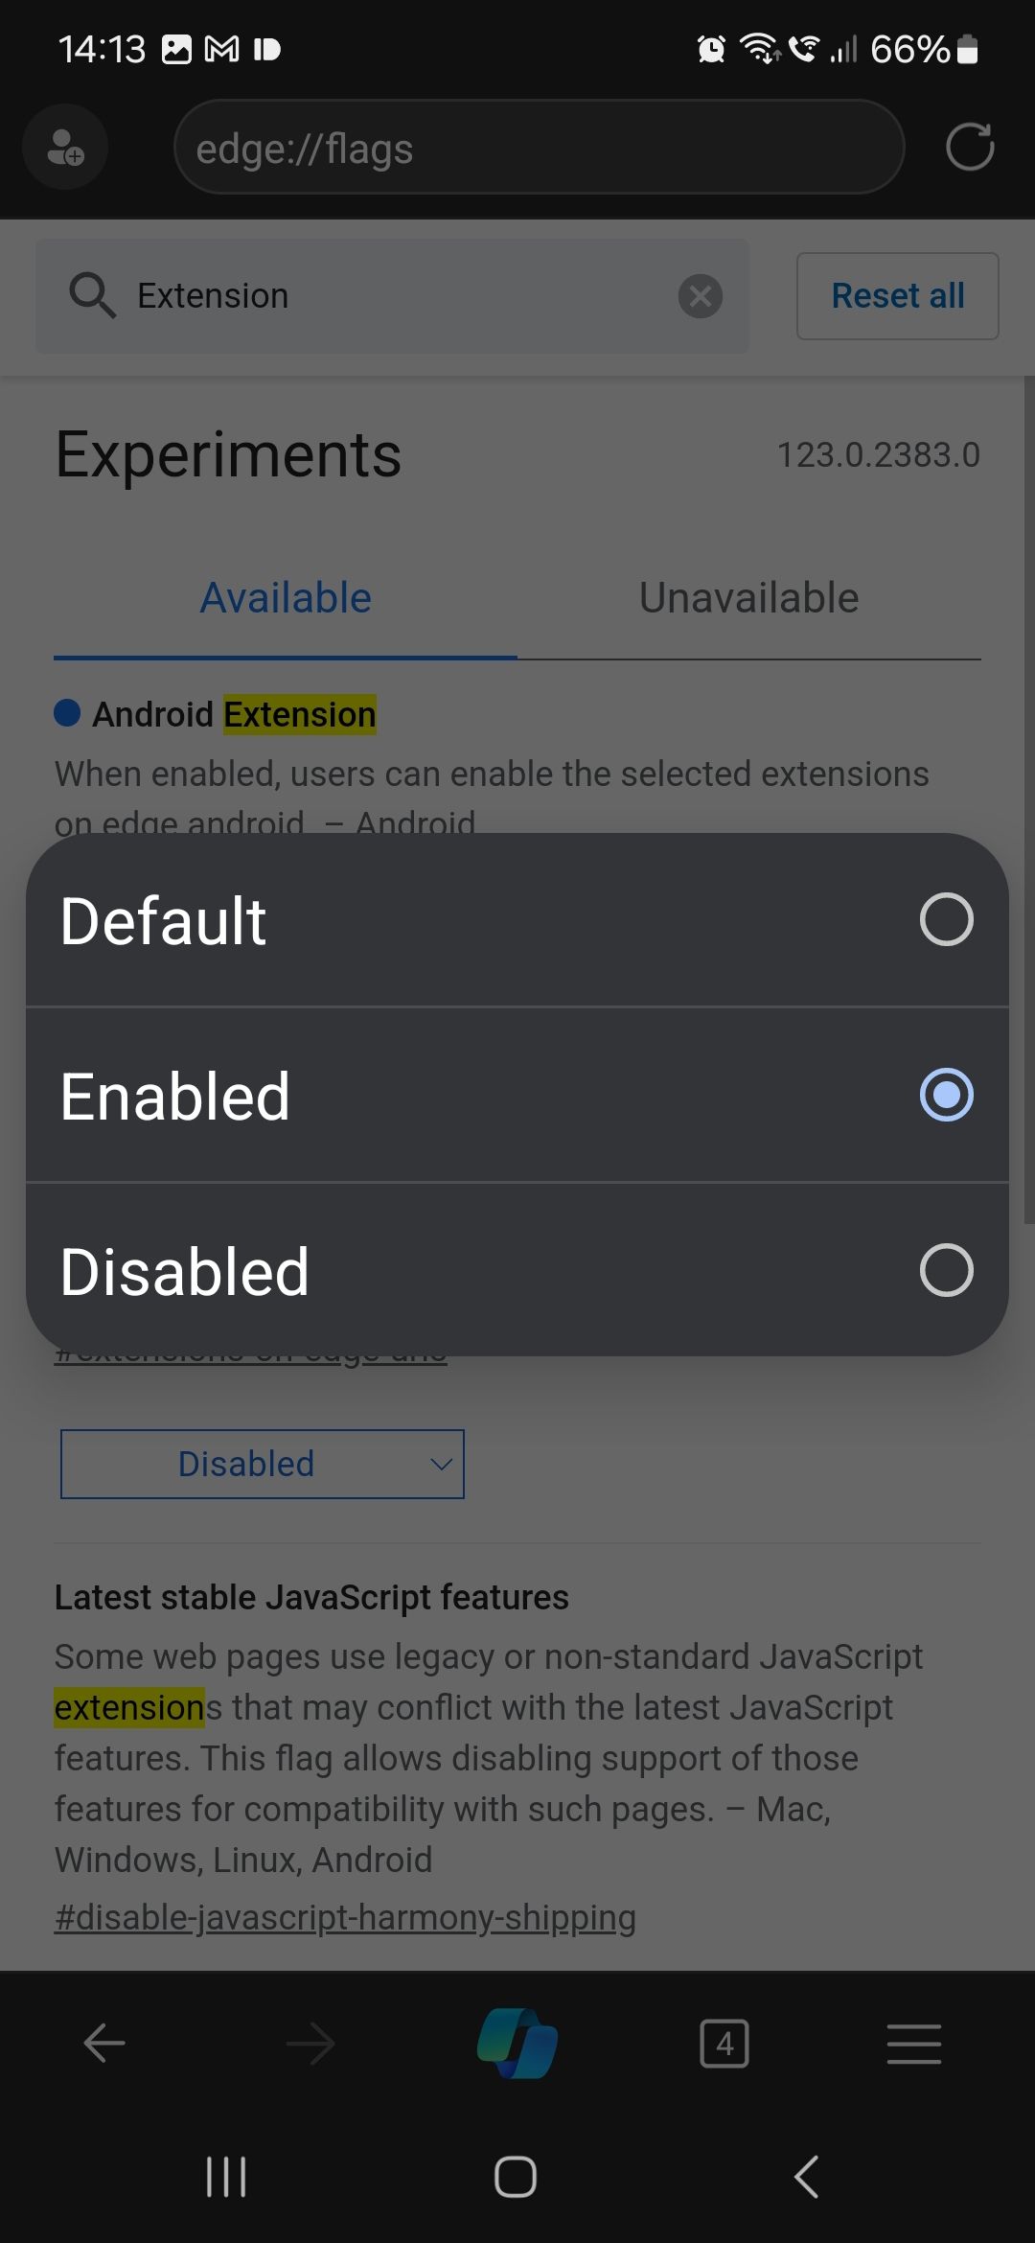1035x2243 pixels.
Task: Select the Default radio button
Action: (947, 921)
